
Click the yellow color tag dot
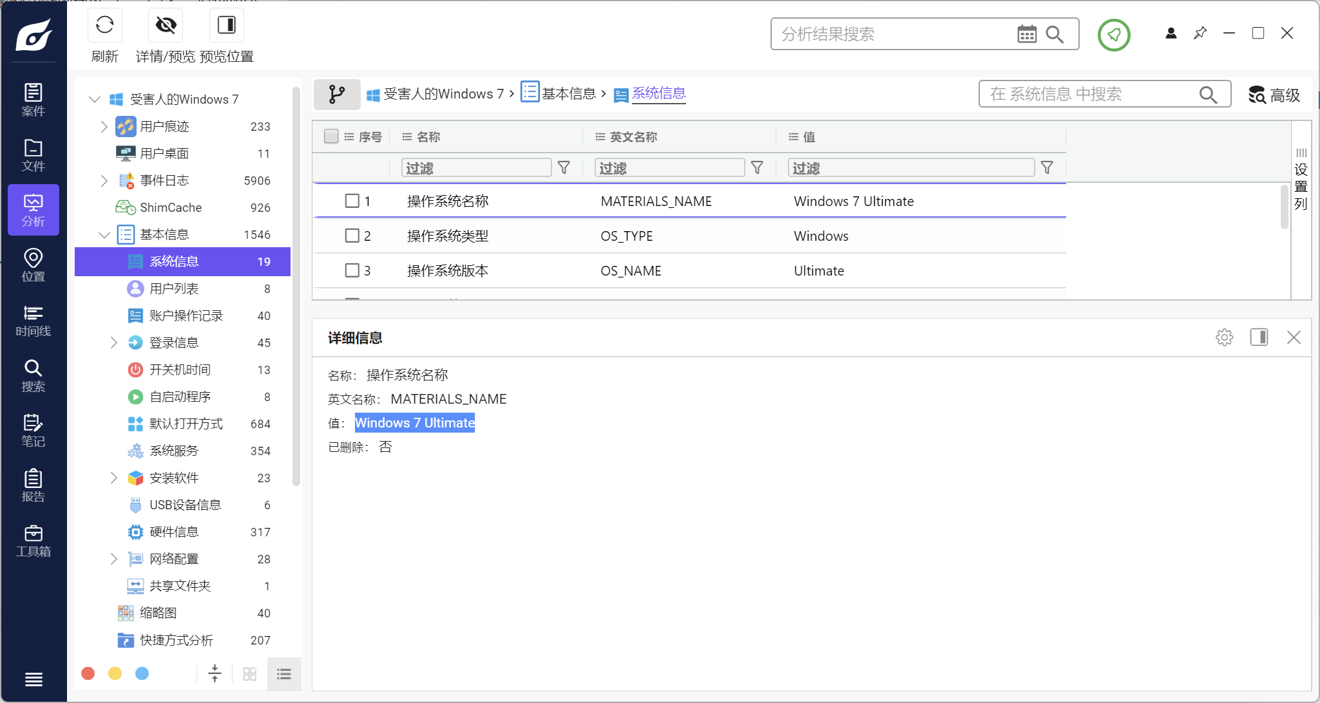click(115, 673)
